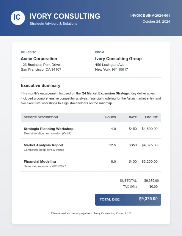Click the HOURS column header
This screenshot has width=182, height=236.
(x=110, y=117)
